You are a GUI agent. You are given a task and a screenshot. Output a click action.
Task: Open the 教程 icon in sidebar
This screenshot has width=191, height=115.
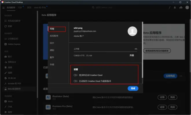tap(5, 112)
